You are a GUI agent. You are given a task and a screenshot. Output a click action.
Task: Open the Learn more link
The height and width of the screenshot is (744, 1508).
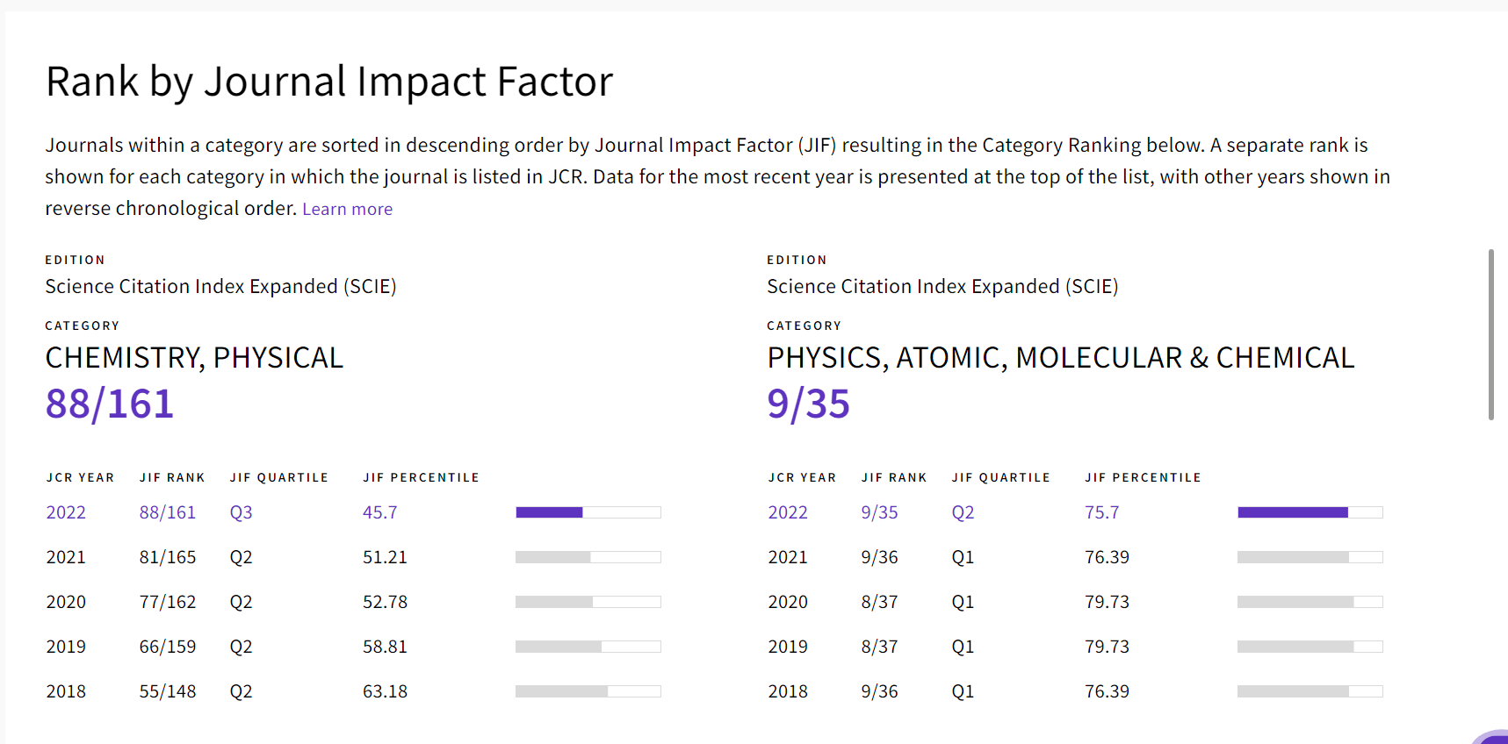347,209
